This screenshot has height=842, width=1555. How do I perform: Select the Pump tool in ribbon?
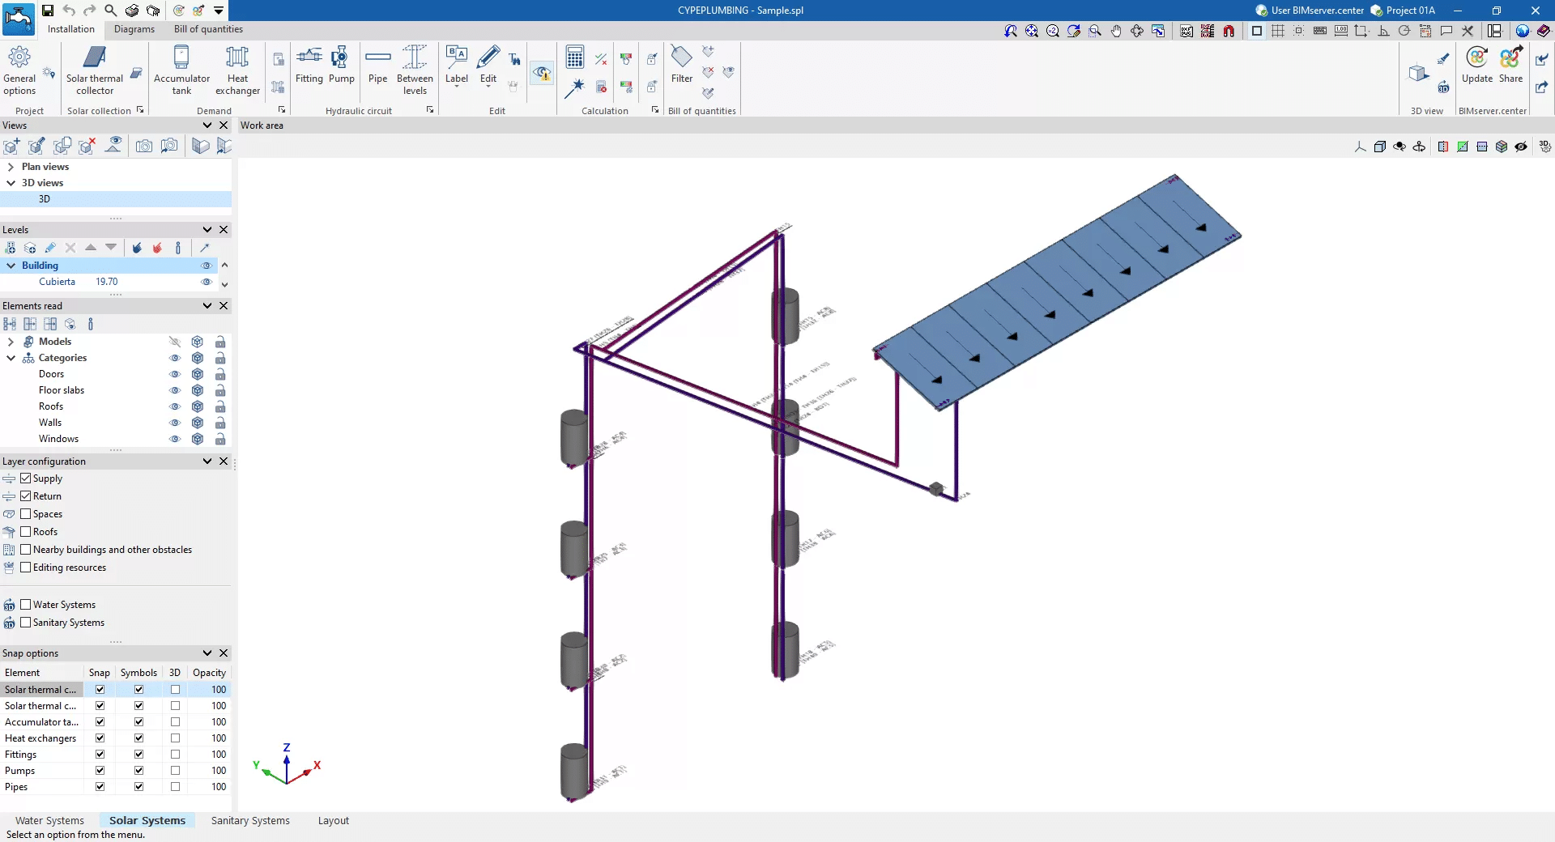(x=341, y=65)
